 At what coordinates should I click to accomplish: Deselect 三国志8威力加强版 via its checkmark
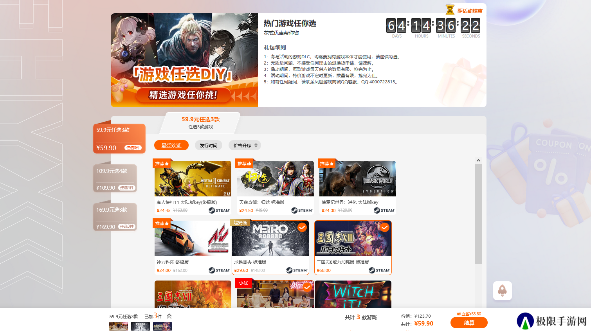(385, 227)
